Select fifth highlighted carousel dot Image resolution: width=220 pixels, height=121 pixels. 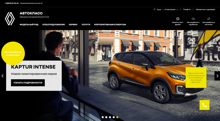(x=117, y=117)
